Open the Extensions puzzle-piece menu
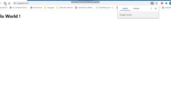The width and height of the screenshot is (171, 96). [x=166, y=3]
